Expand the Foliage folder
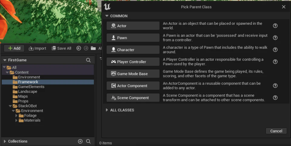Image resolution: width=291 pixels, height=146 pixels. click(x=16, y=116)
